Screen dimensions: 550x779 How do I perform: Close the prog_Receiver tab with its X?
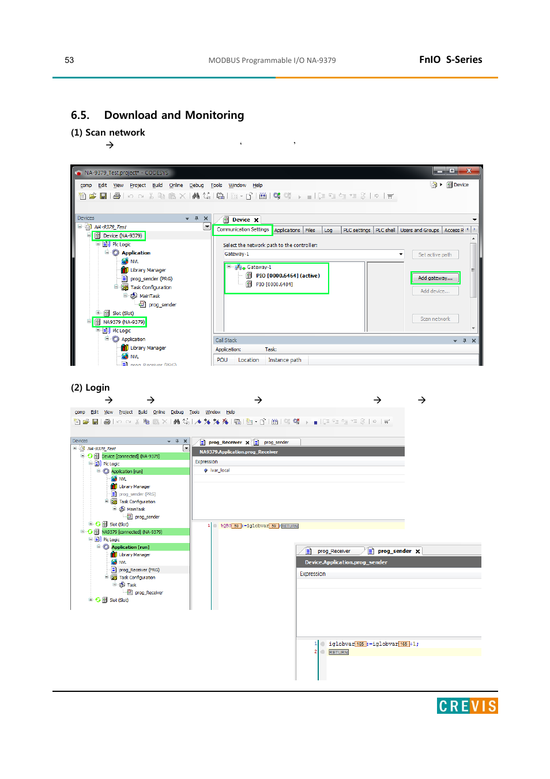pos(247,443)
